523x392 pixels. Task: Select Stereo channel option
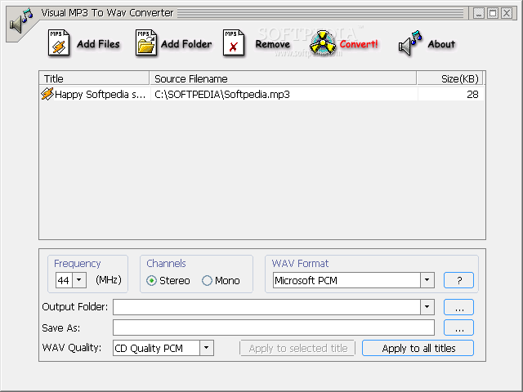click(x=168, y=281)
